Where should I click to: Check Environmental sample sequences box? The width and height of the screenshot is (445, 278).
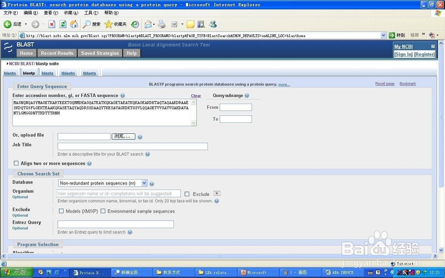point(103,211)
